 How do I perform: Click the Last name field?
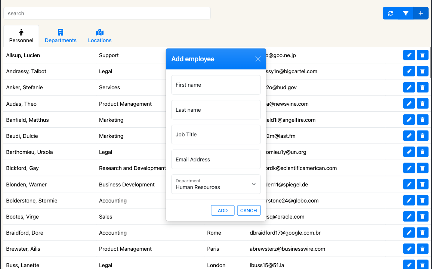point(216,109)
